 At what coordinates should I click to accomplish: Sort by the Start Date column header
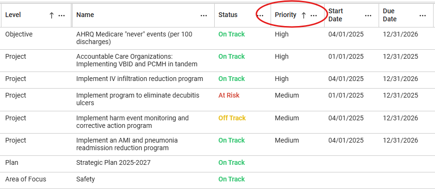335,15
